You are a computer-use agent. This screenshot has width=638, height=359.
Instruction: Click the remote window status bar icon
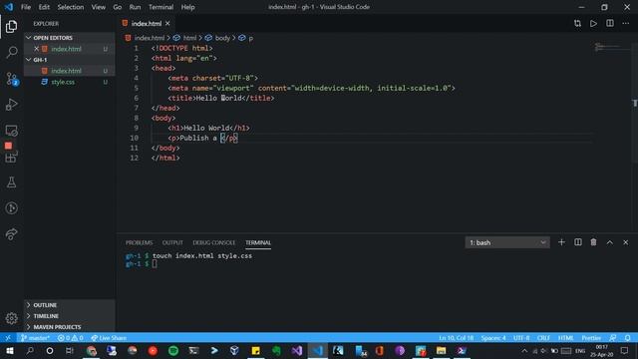pyautogui.click(x=8, y=338)
